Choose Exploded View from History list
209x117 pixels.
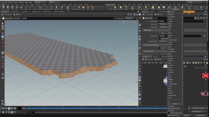[174, 115]
